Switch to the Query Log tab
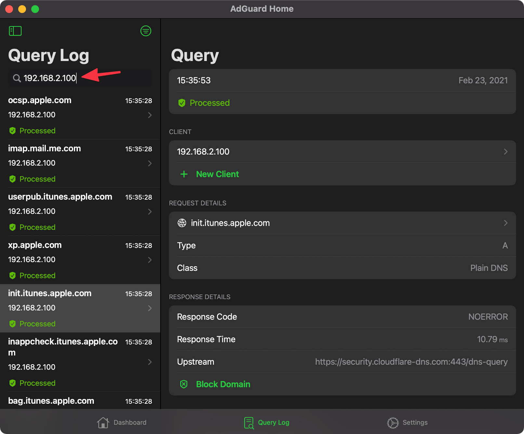 click(x=267, y=422)
